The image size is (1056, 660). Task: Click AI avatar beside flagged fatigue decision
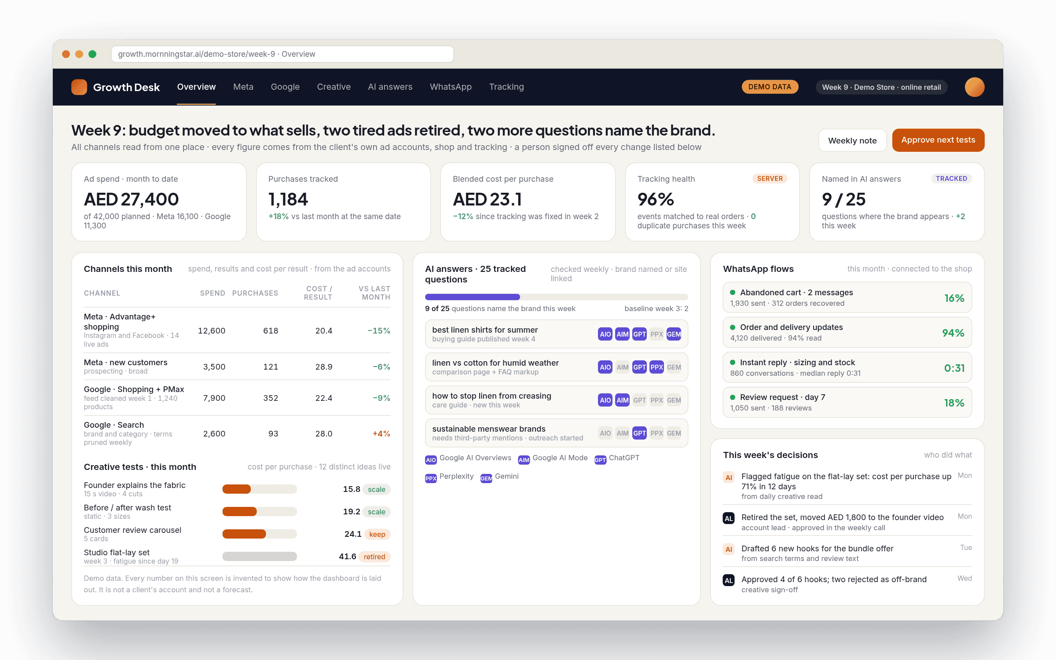point(729,477)
